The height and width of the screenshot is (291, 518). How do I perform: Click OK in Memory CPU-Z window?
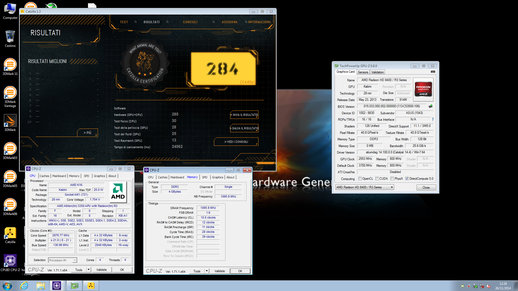point(240,271)
